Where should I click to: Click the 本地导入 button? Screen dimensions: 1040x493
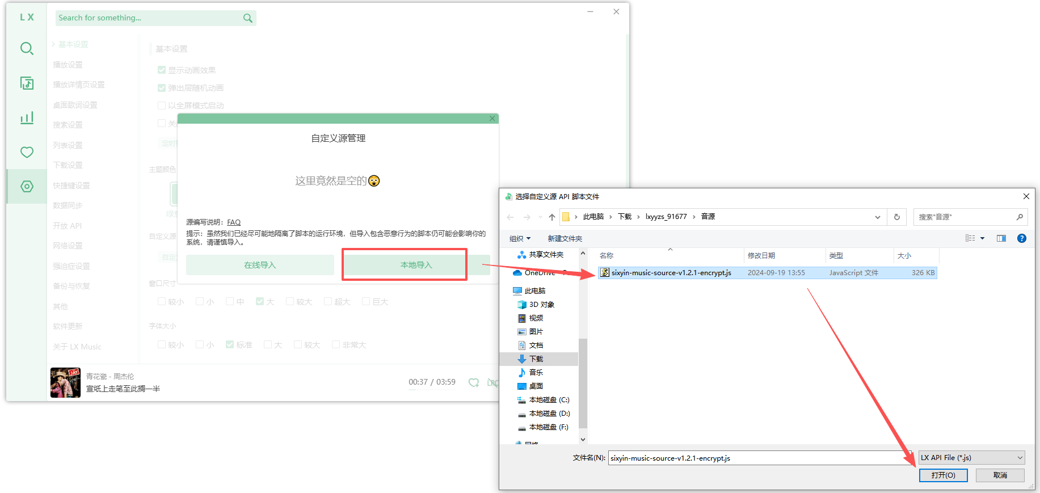[416, 265]
